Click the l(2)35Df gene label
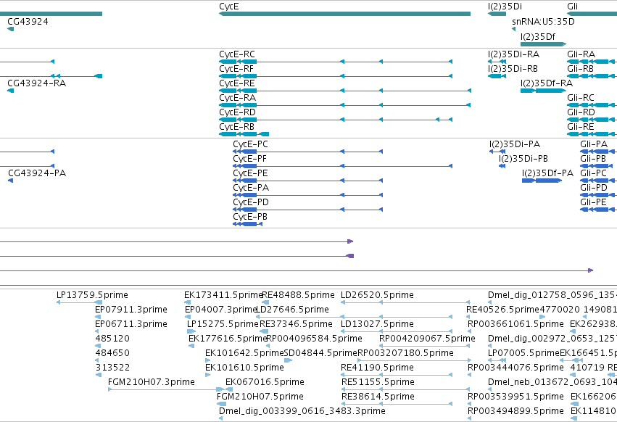Viewport: 617px width, 422px height. click(x=538, y=36)
